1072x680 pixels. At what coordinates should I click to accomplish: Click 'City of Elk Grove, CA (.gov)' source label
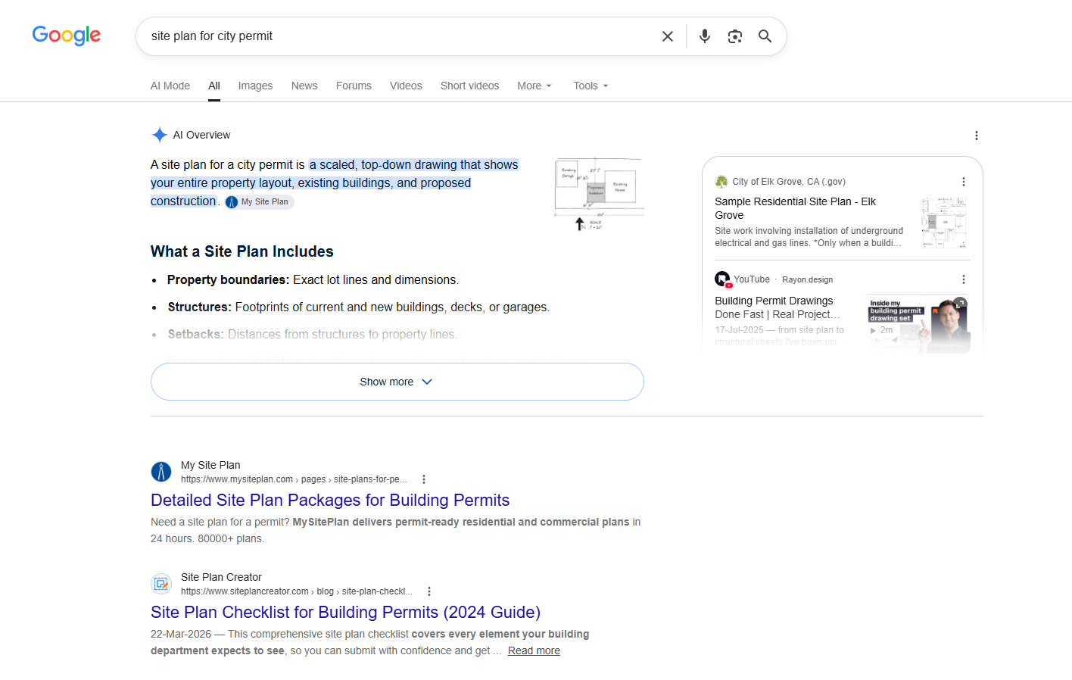point(789,182)
